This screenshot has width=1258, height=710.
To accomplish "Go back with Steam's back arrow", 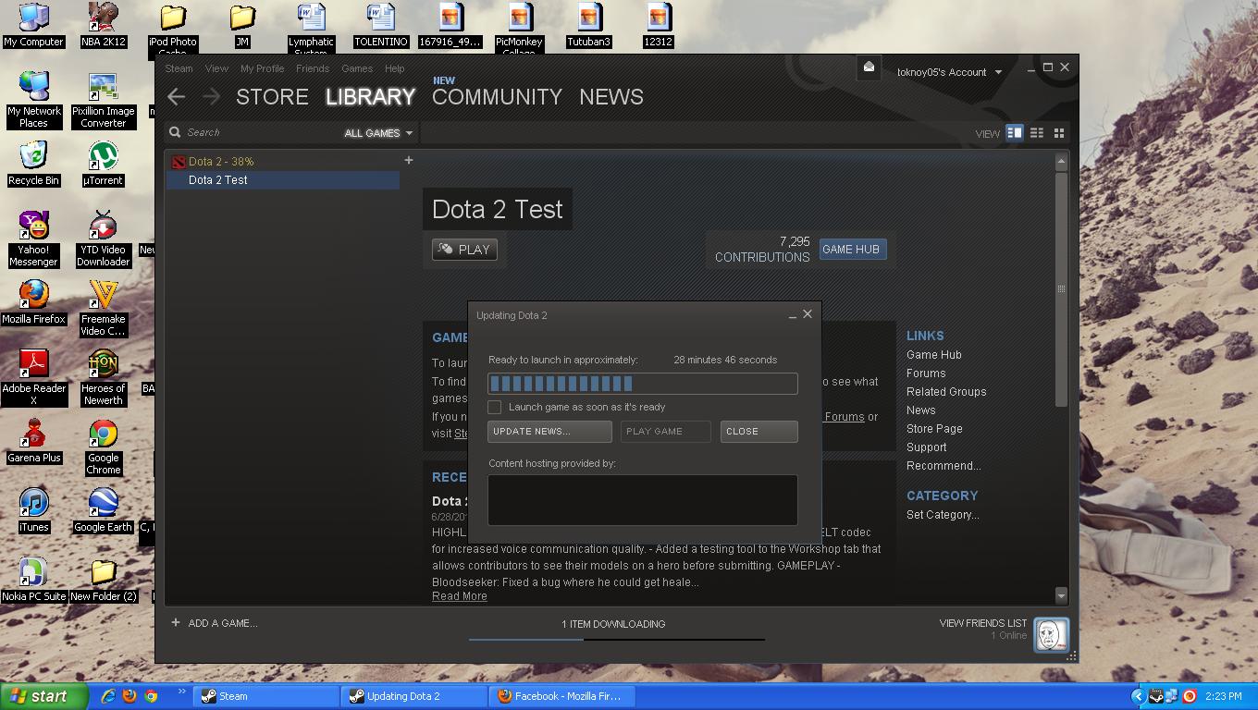I will (176, 96).
